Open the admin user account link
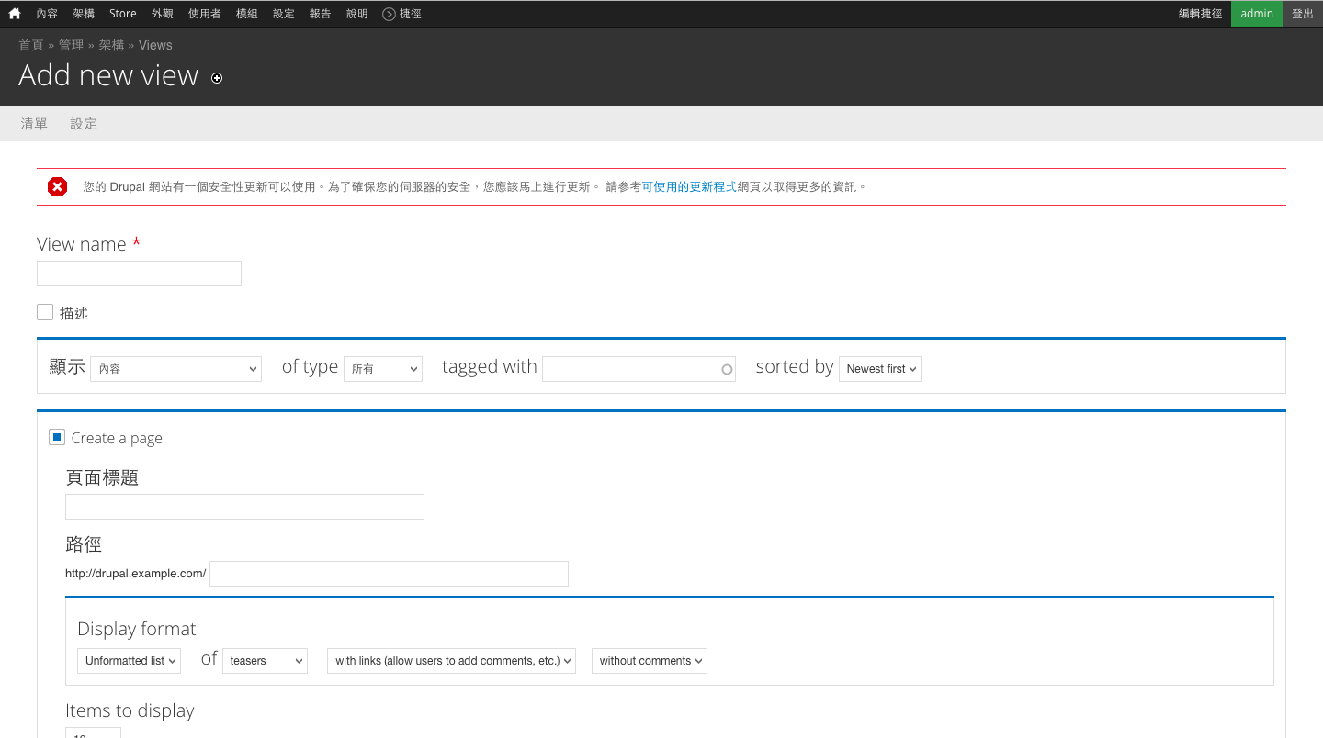1323x738 pixels. tap(1257, 14)
